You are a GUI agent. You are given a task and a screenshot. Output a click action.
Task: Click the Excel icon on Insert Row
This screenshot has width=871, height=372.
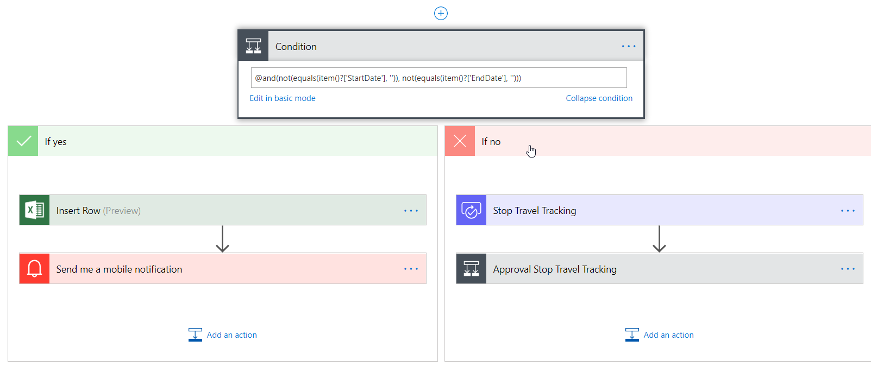click(x=34, y=210)
